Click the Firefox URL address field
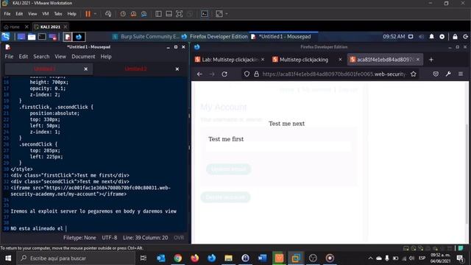Screen dimensions: 471x265 tap(333, 74)
